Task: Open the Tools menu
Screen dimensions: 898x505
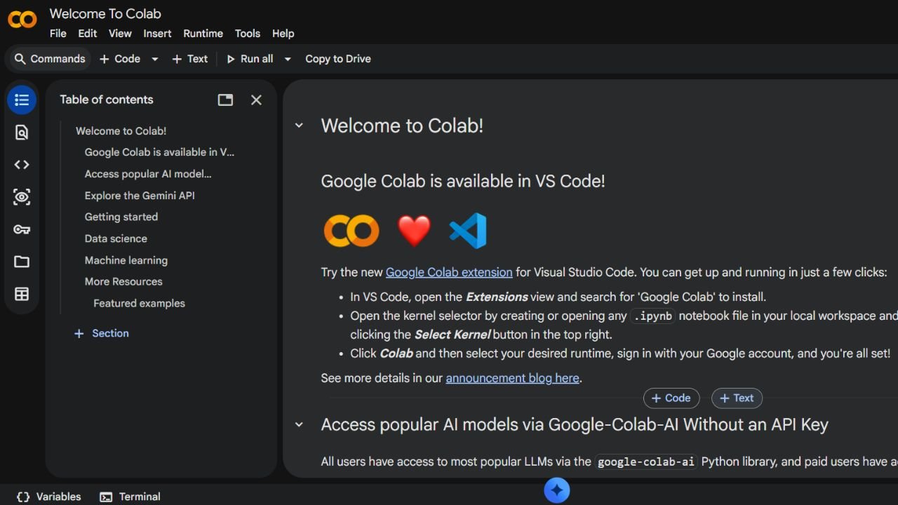Action: (248, 33)
